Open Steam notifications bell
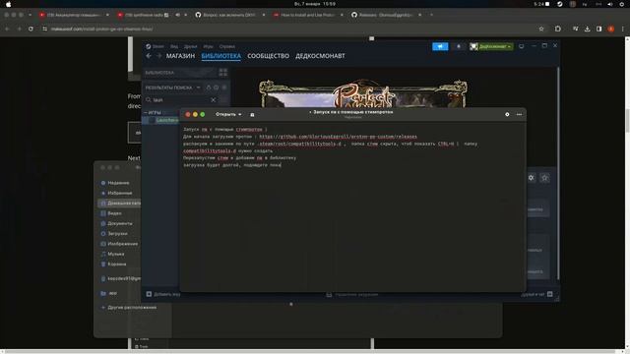 click(459, 46)
